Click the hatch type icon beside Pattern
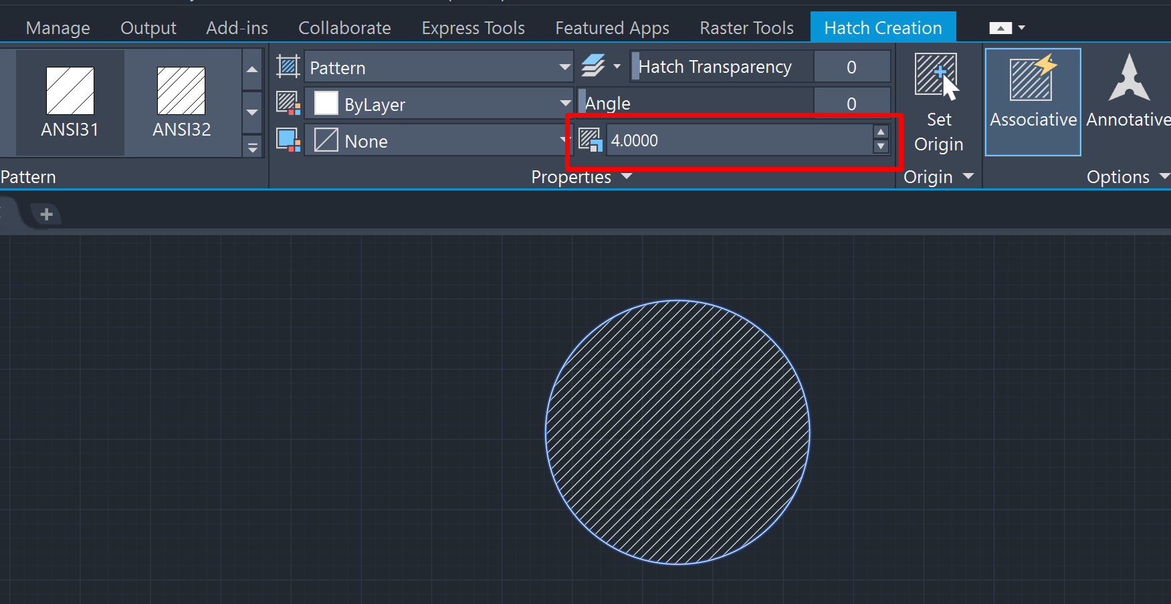1171x604 pixels. coord(288,66)
